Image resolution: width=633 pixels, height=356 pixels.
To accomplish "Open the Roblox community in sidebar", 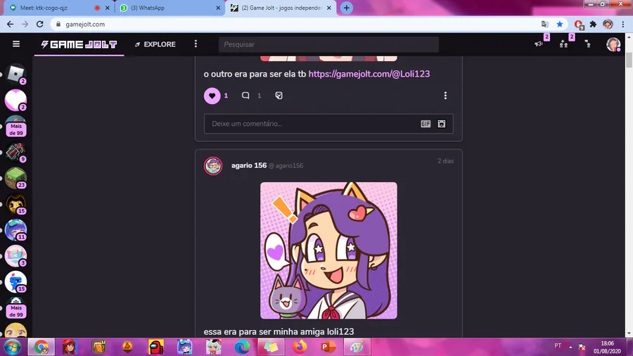I will 15,74.
